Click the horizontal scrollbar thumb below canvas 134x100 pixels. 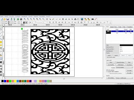(x=64, y=79)
